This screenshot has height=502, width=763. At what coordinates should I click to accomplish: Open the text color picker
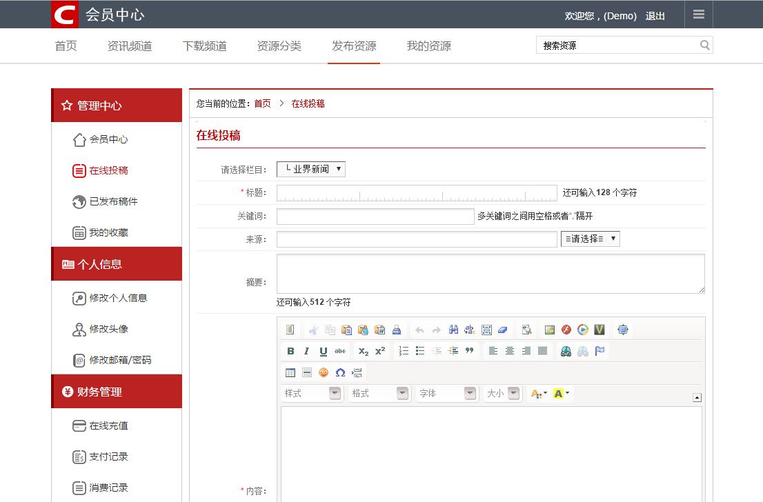tap(539, 394)
